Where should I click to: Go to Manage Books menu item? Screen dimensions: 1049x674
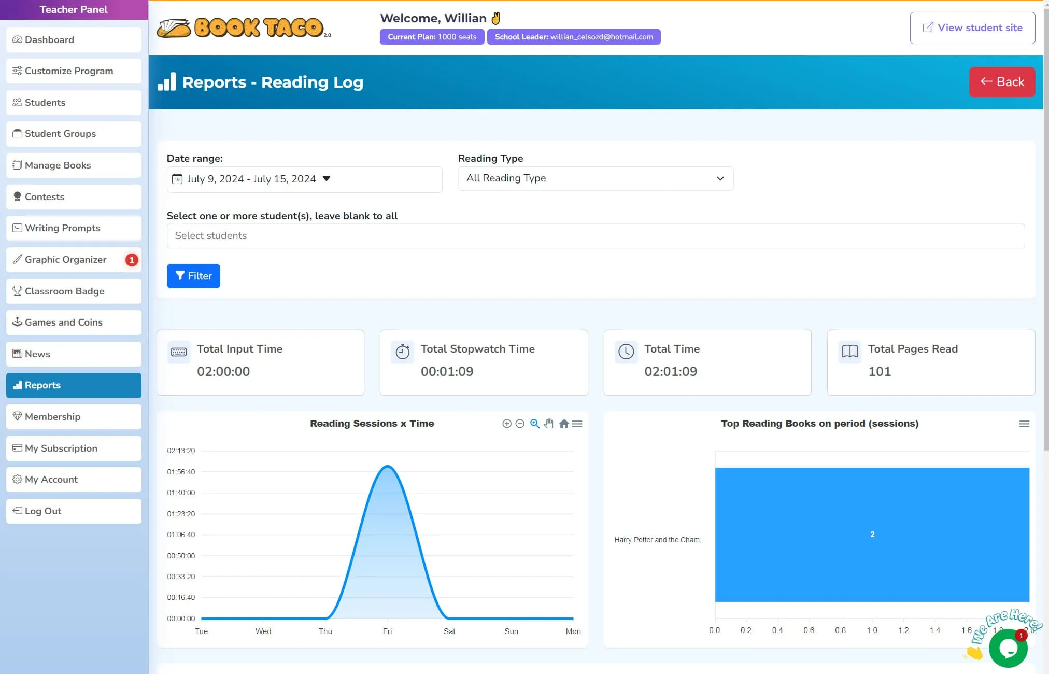coord(58,165)
